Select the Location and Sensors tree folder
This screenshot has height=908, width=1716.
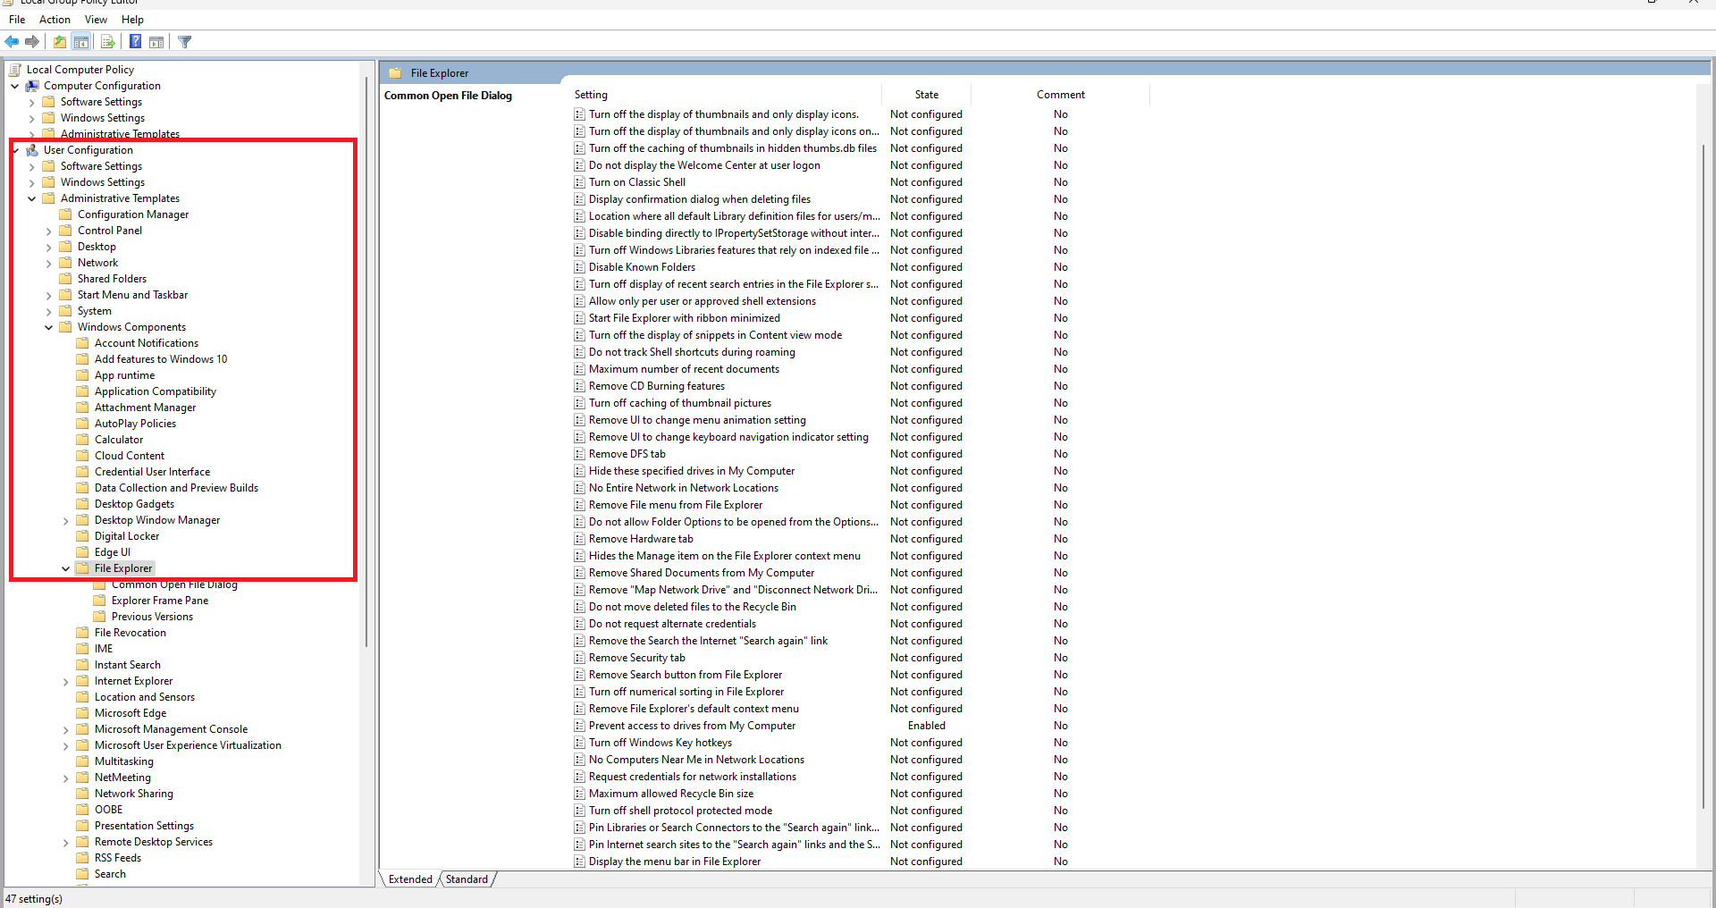click(x=145, y=697)
